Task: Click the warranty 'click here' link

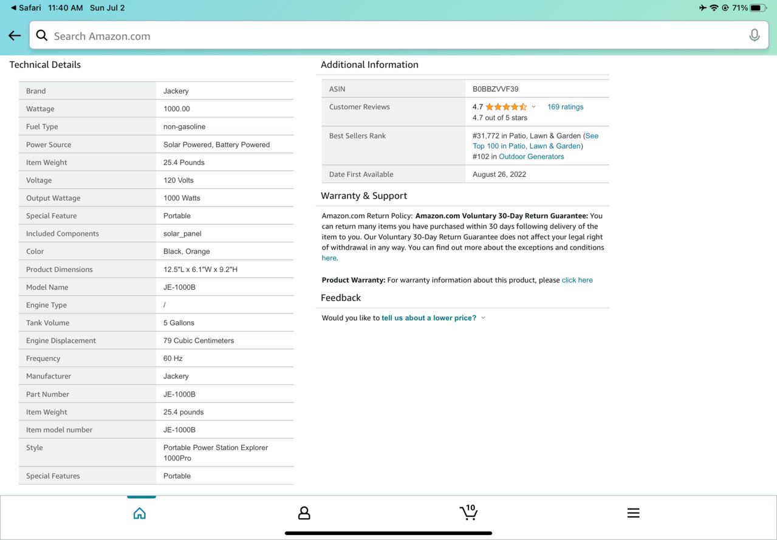Action: click(x=577, y=280)
